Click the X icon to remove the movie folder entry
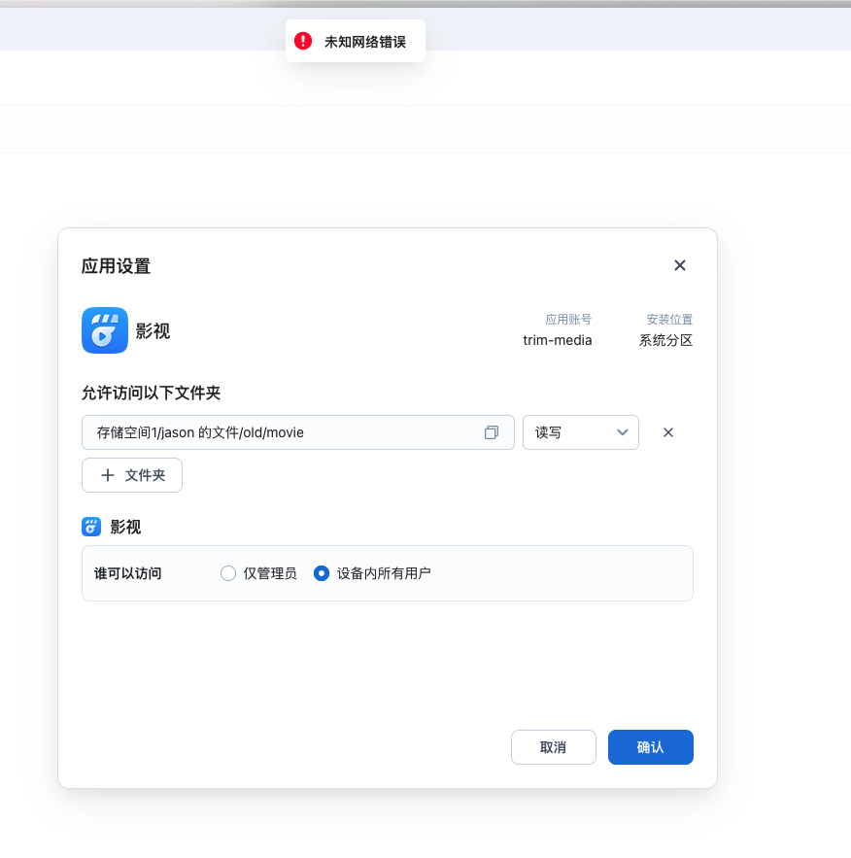 (667, 431)
